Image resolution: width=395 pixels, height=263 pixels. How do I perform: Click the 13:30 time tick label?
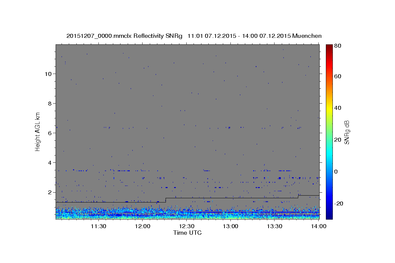(x=275, y=226)
